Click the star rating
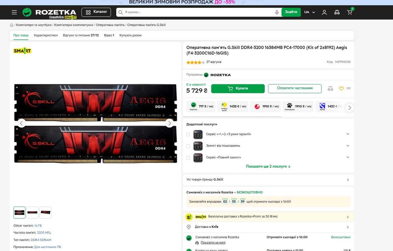The height and width of the screenshot is (251, 393). coord(195,62)
